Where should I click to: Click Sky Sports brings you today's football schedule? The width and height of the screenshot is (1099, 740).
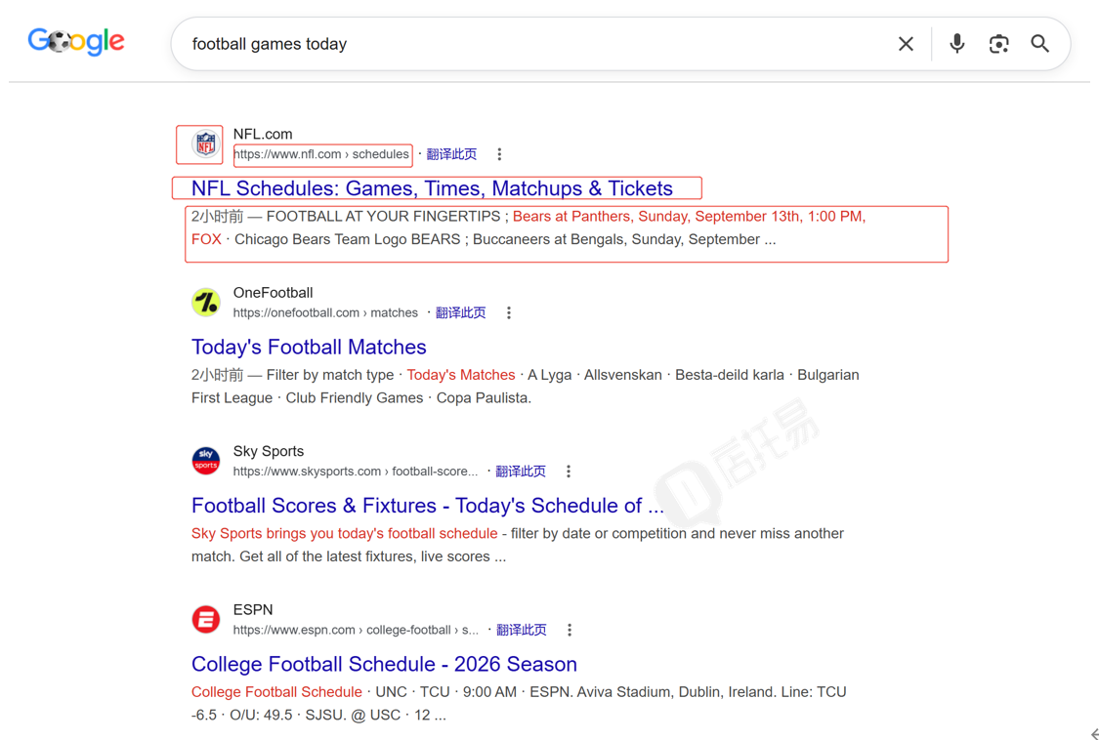pos(344,533)
